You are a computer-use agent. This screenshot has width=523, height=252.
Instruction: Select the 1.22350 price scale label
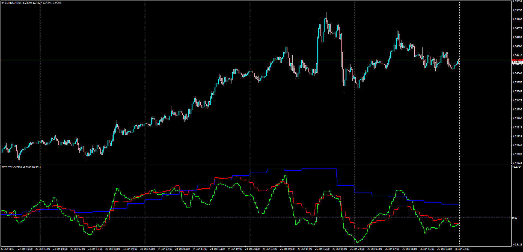(518, 155)
